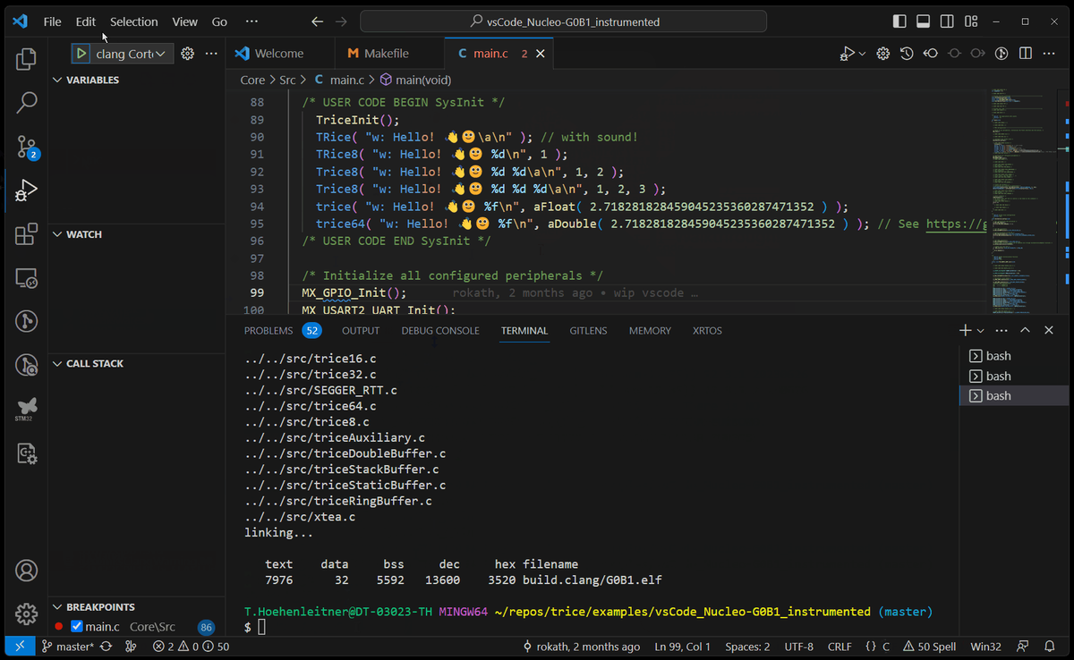1074x660 pixels.
Task: Change indentation via Spaces: 2
Action: tap(747, 647)
